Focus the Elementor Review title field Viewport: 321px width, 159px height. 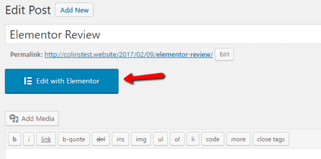163,34
